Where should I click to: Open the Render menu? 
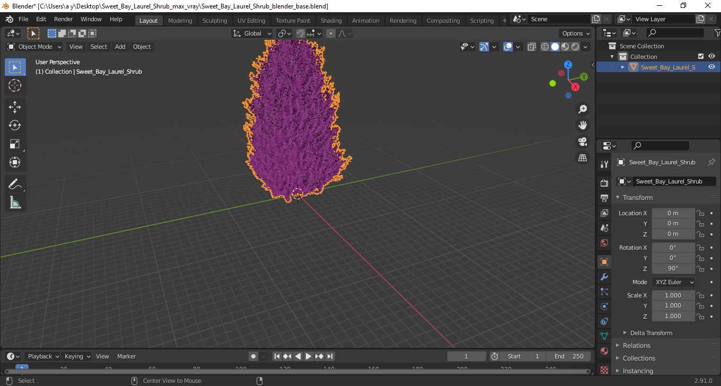click(64, 19)
